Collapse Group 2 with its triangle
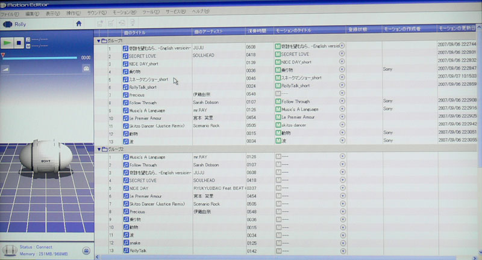This screenshot has width=482, height=260. [x=99, y=150]
